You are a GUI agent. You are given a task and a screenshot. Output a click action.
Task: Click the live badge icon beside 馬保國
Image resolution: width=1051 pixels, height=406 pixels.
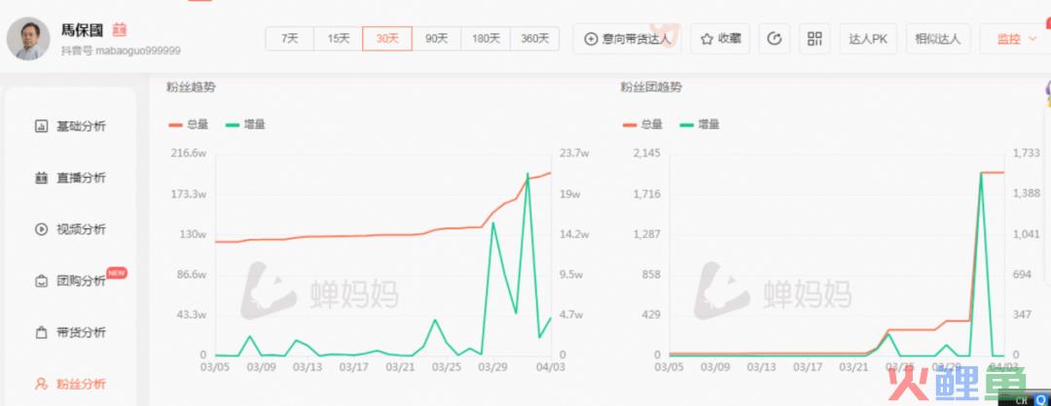pyautogui.click(x=120, y=30)
